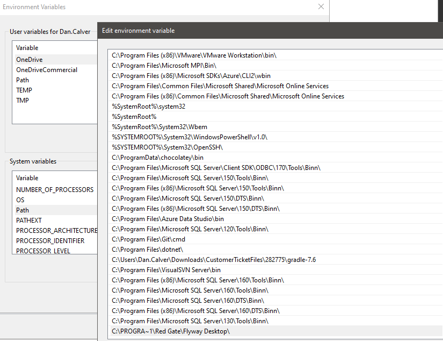Viewport: 443px width, 341px height.
Task: Select TEMP user variable
Action: pos(55,90)
